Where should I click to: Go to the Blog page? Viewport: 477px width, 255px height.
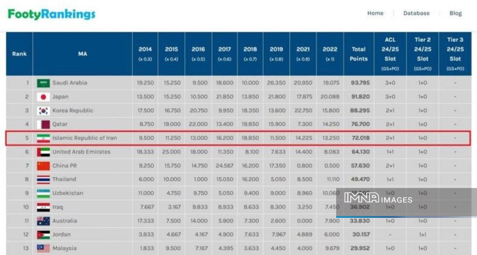455,13
